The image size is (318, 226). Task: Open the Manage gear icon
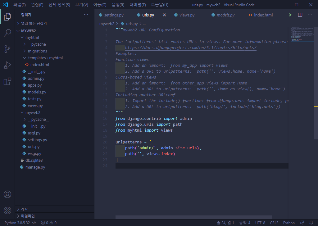click(7, 210)
